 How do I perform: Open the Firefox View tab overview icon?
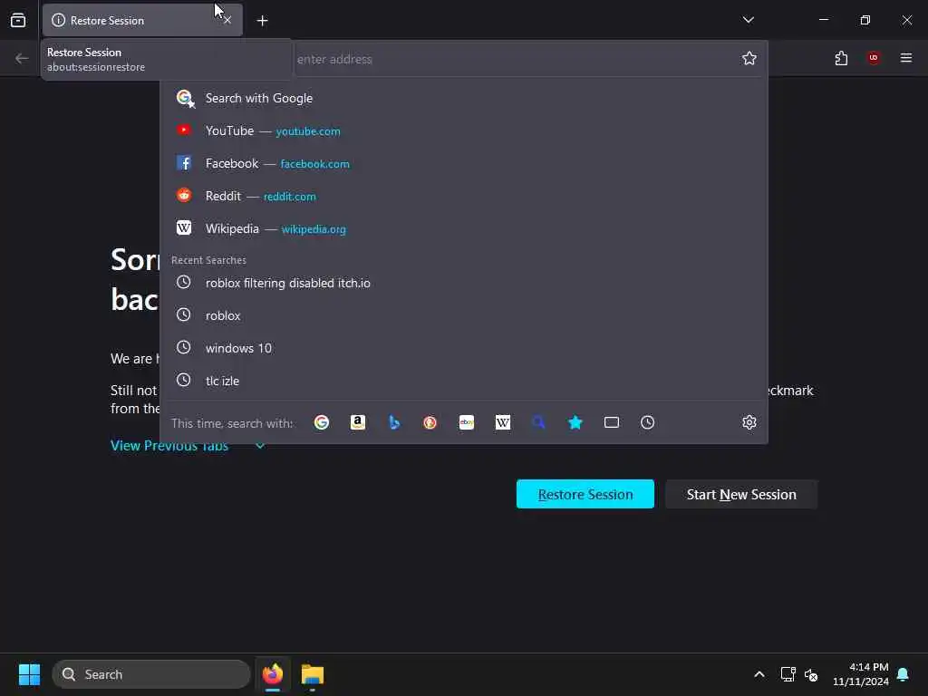[x=18, y=20]
